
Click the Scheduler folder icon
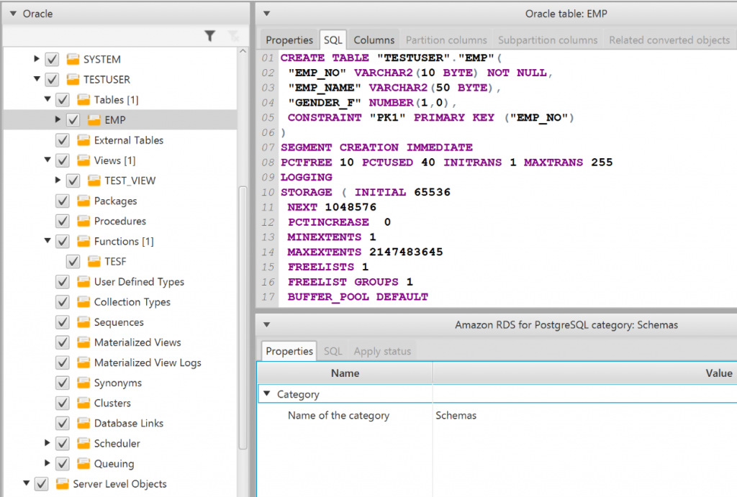[83, 443]
